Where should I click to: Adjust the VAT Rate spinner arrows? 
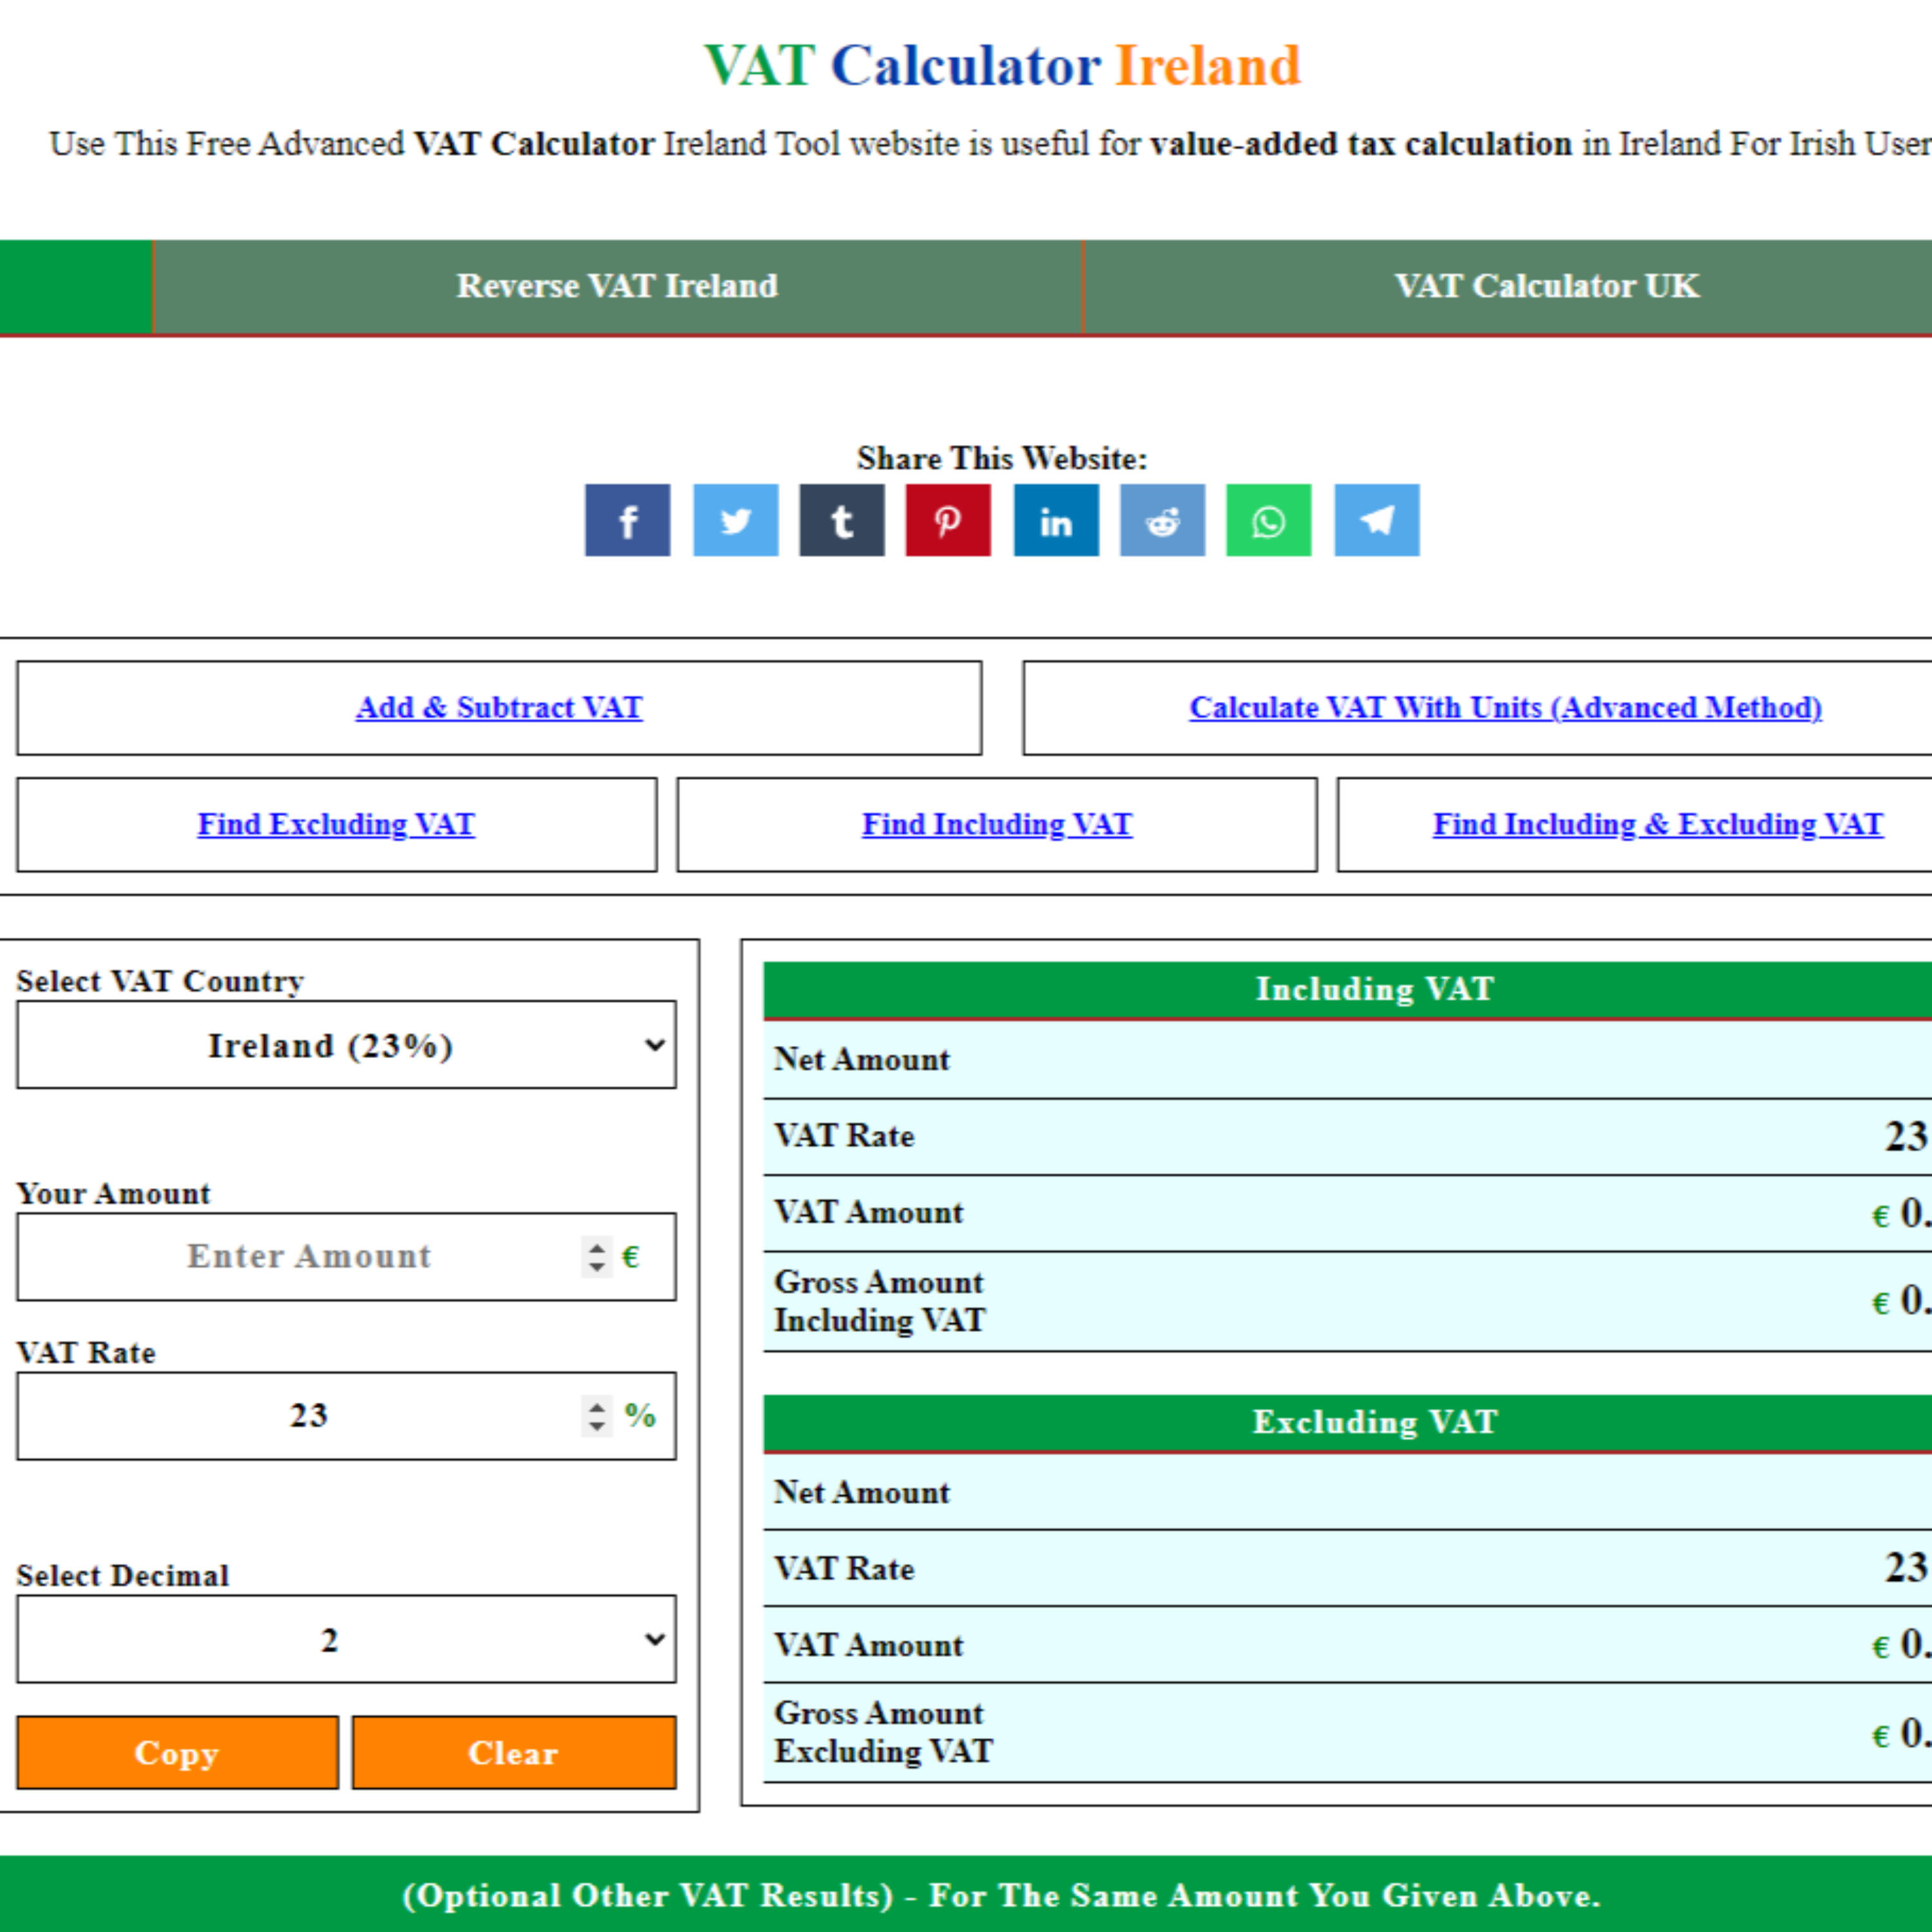597,1415
